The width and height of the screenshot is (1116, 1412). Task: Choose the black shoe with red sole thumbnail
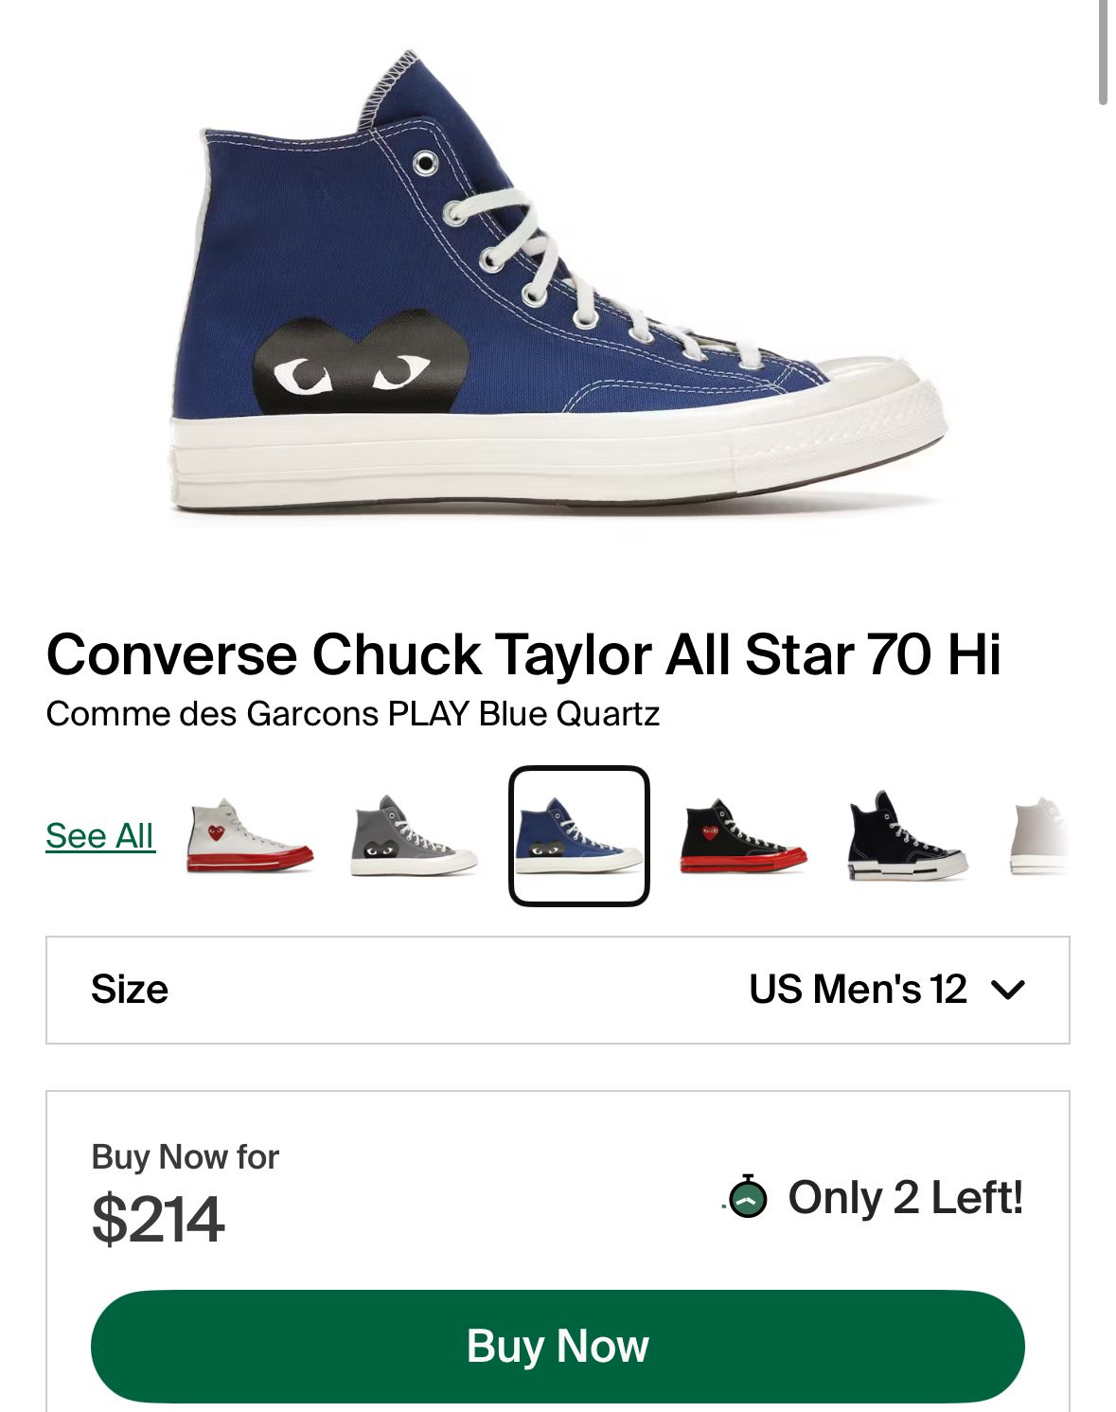(x=743, y=836)
